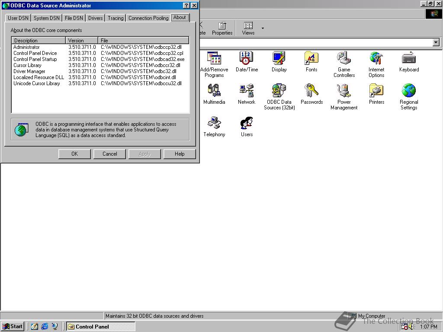Select the About tab
Screen dimensions: 443x332
click(180, 17)
